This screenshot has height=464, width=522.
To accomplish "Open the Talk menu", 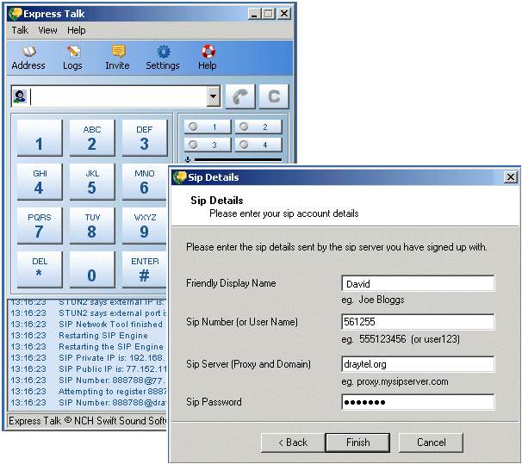I will click(x=20, y=30).
